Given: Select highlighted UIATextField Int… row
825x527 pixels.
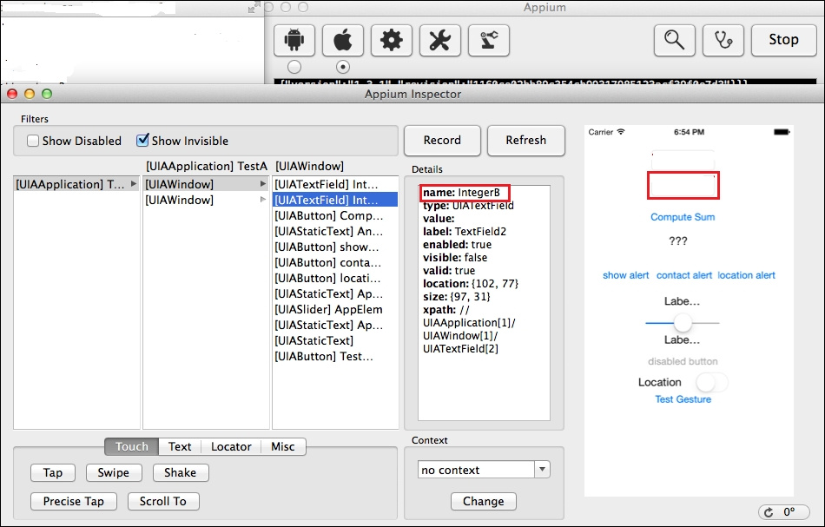Looking at the screenshot, I should pyautogui.click(x=335, y=200).
